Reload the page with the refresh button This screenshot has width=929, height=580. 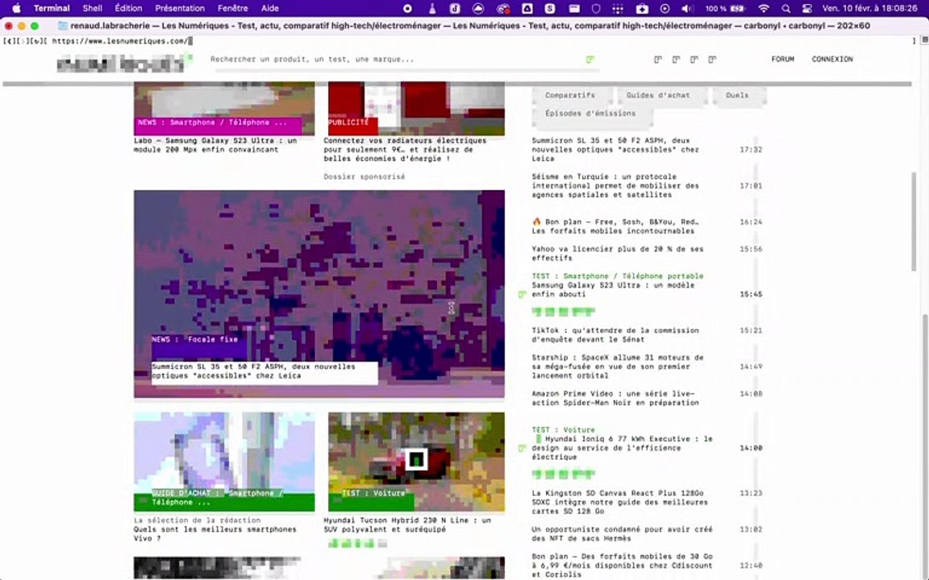[37, 41]
